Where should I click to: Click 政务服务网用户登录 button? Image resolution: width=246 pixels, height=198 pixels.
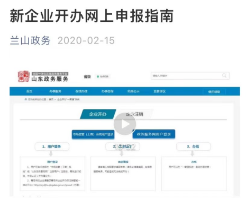(x=154, y=134)
